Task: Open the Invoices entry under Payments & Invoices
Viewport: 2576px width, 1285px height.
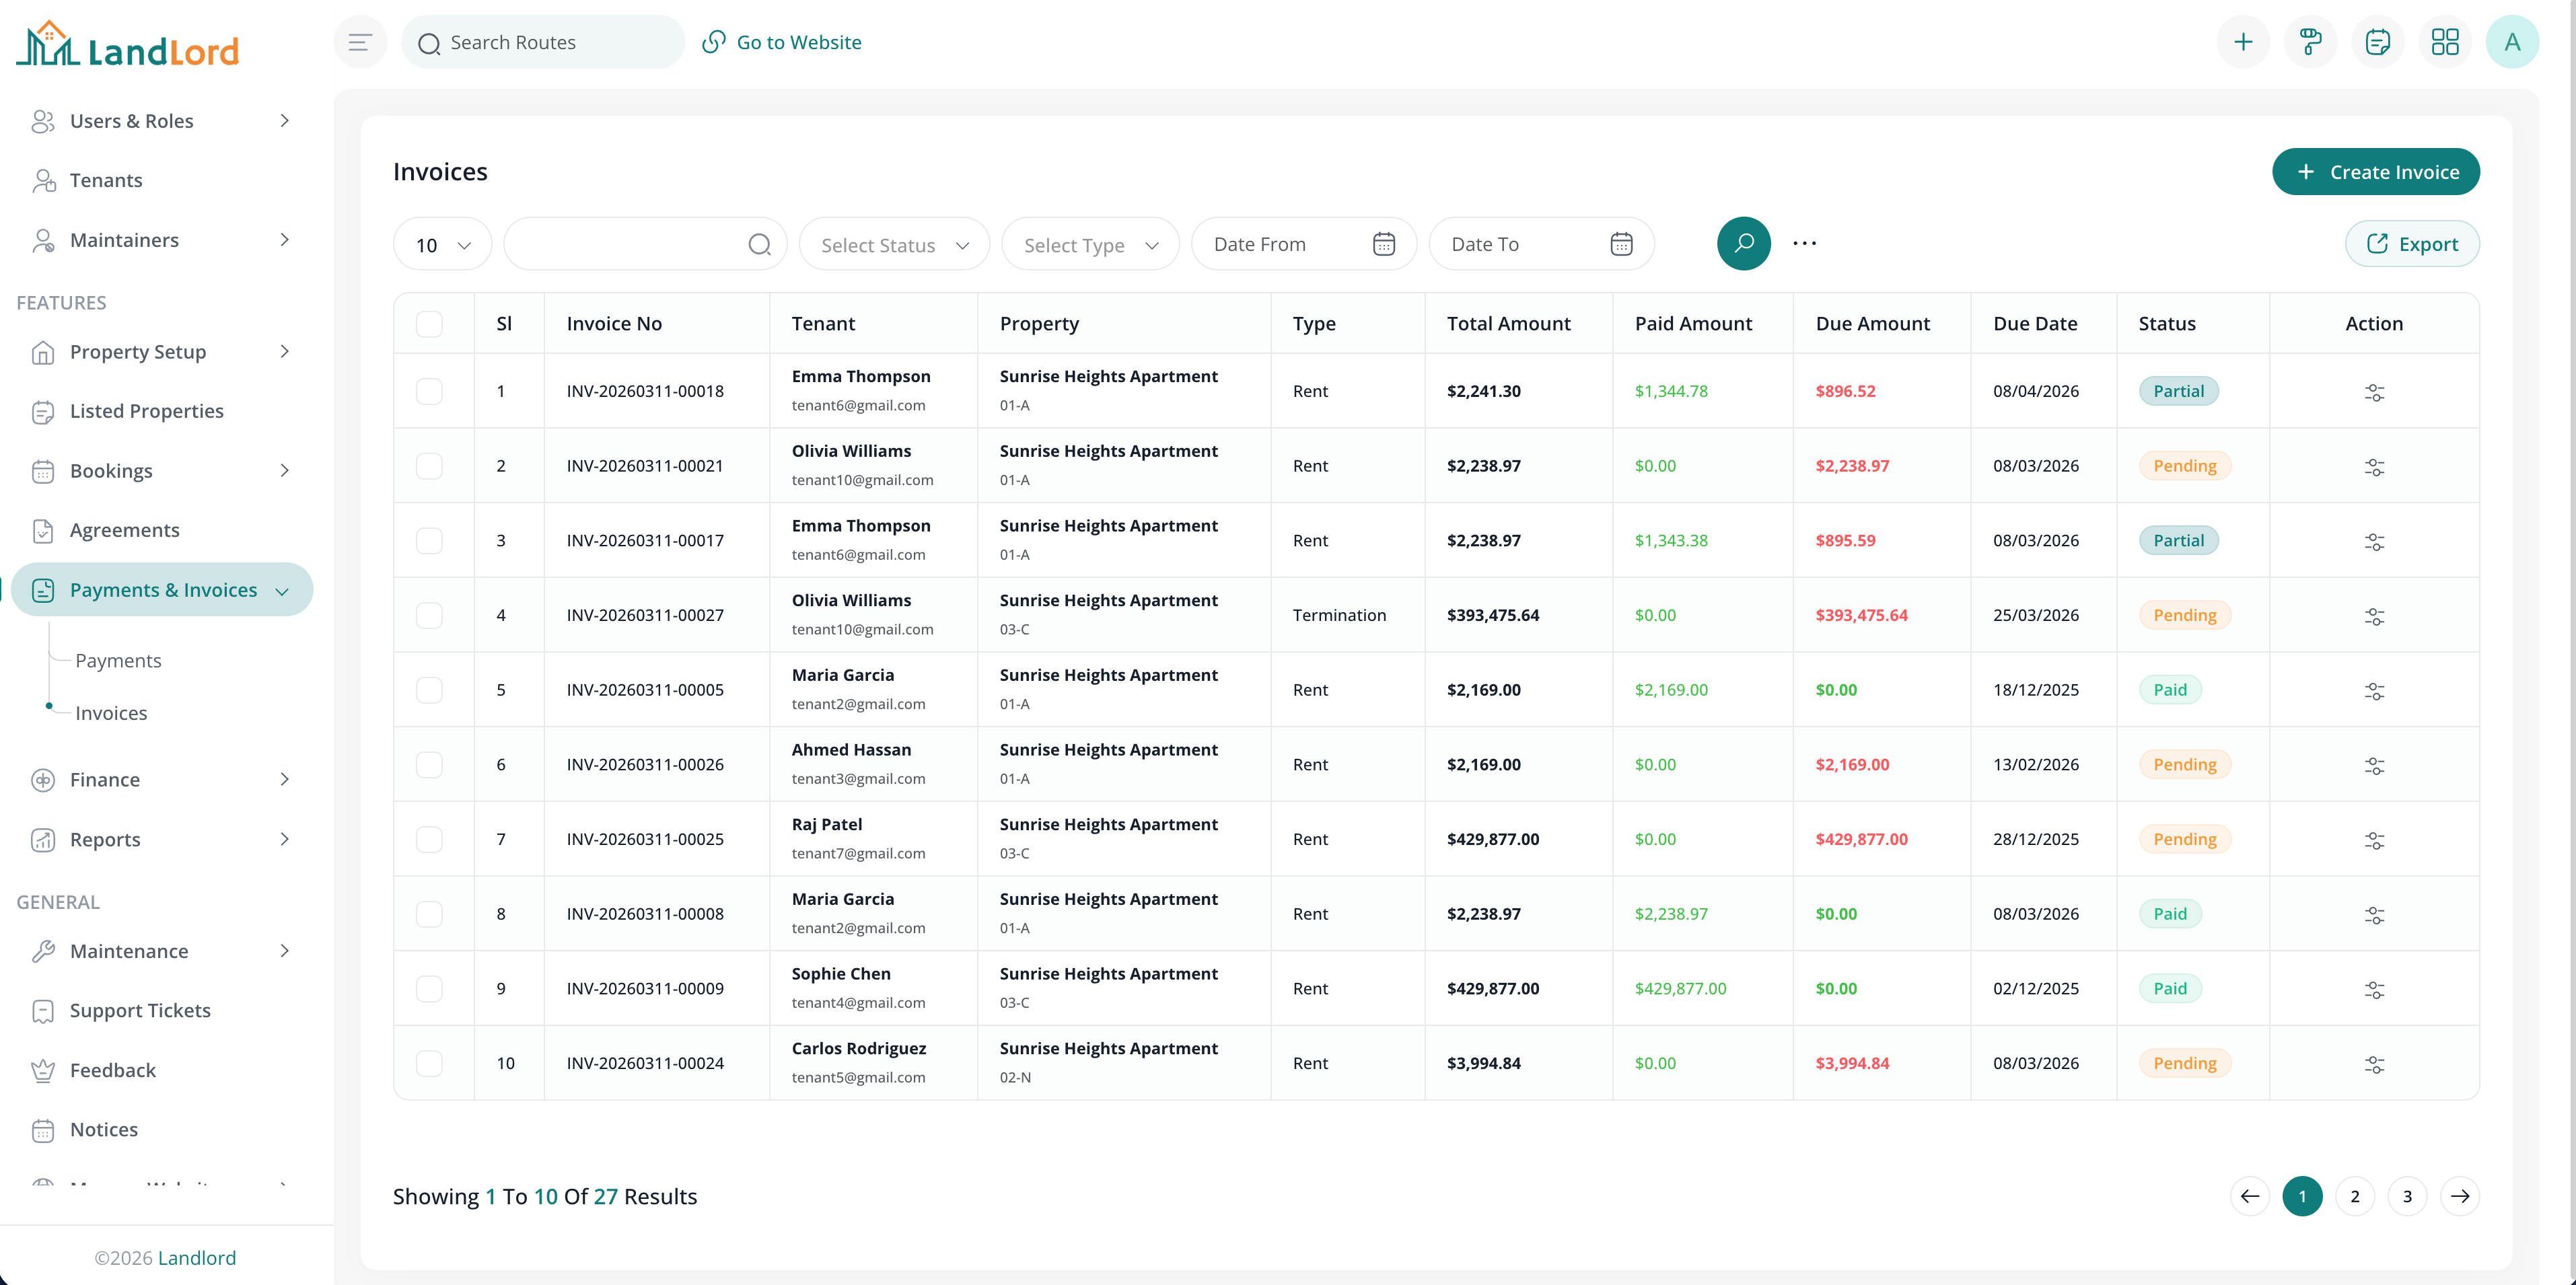Action: [110, 712]
